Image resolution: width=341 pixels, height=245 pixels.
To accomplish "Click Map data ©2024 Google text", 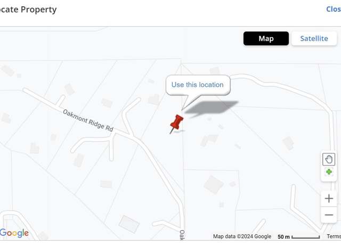I will click(242, 236).
